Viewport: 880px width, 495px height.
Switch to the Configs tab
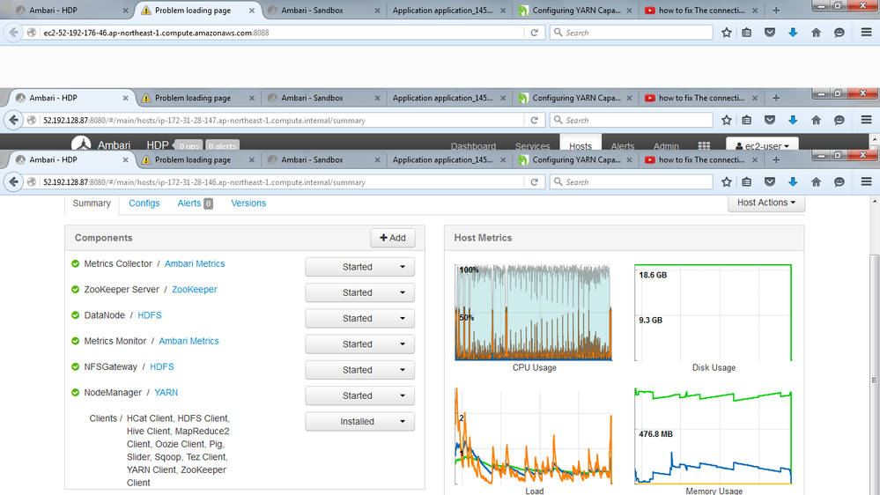[x=144, y=203]
